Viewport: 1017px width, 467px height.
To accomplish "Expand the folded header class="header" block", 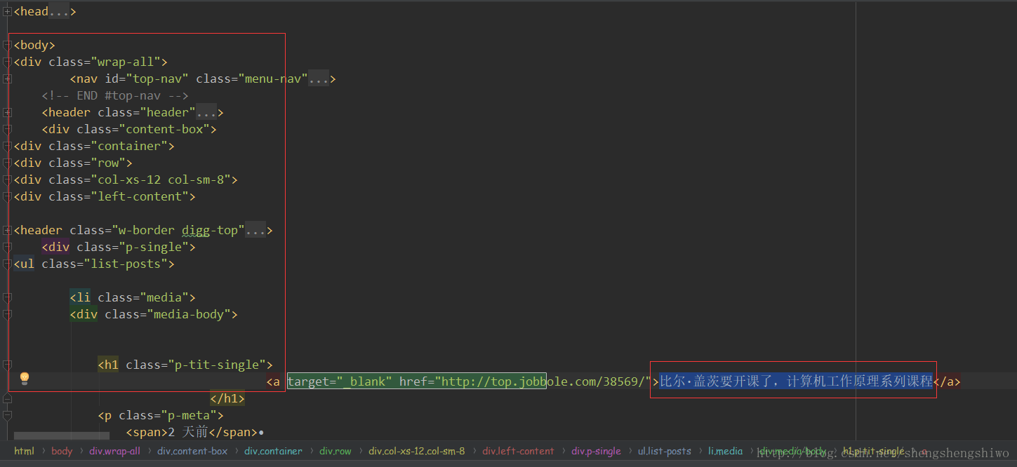I will point(7,112).
